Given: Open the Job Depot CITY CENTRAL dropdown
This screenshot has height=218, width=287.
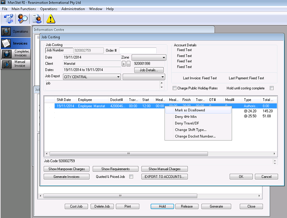Looking at the screenshot, I should [x=92, y=77].
